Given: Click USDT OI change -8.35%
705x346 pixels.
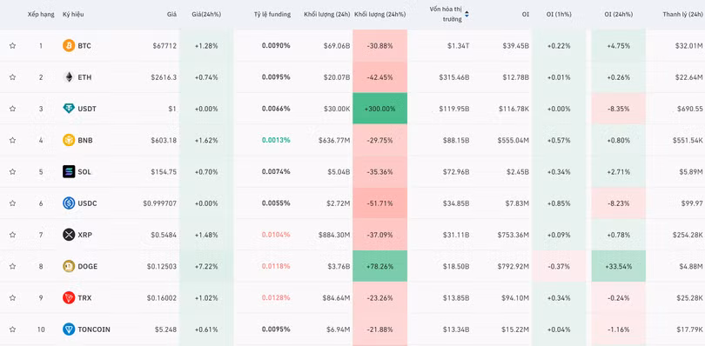Looking at the screenshot, I should pyautogui.click(x=619, y=109).
